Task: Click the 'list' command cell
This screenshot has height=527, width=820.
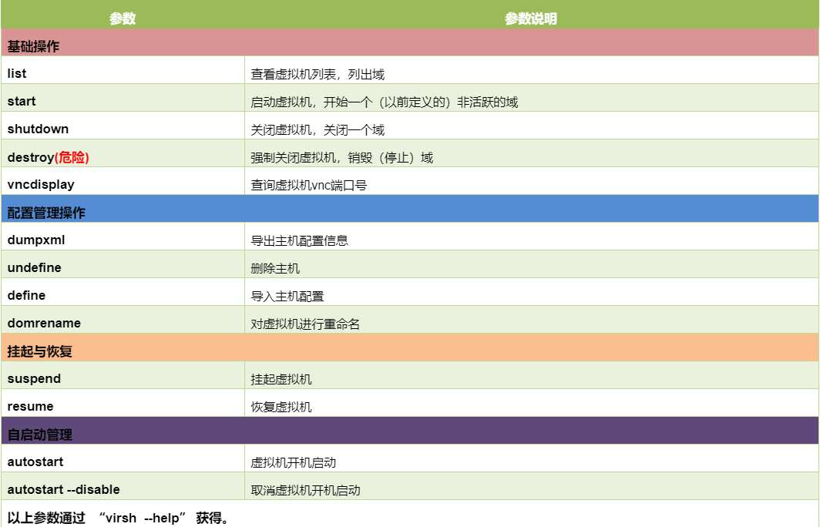Action: 123,70
